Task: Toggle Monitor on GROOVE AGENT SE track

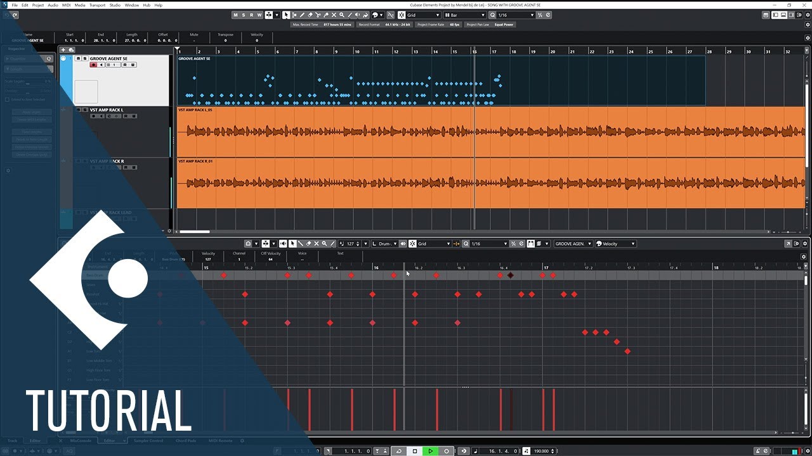Action: 101,65
